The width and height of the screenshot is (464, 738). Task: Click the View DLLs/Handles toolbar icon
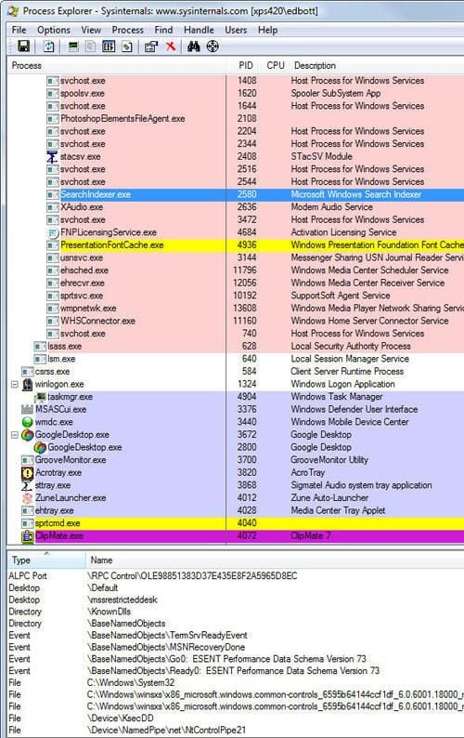pos(127,46)
